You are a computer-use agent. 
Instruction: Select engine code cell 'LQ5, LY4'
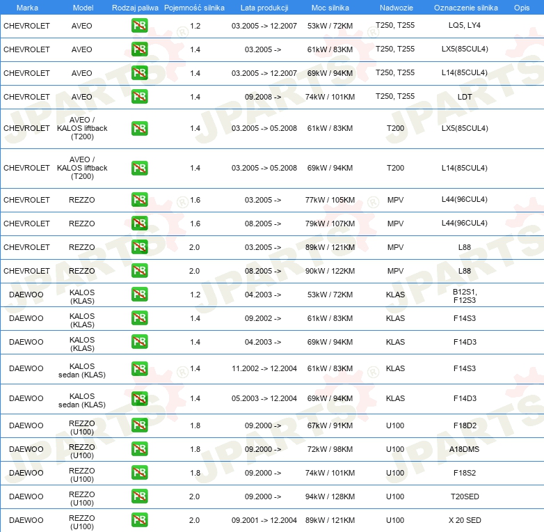465,25
